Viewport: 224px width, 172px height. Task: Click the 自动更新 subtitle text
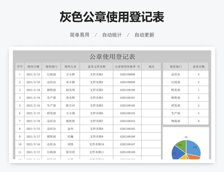point(144,35)
